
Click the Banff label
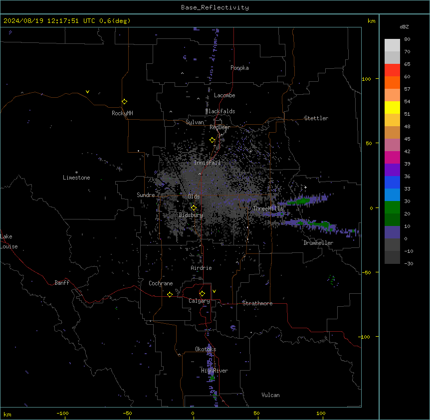coord(62,283)
